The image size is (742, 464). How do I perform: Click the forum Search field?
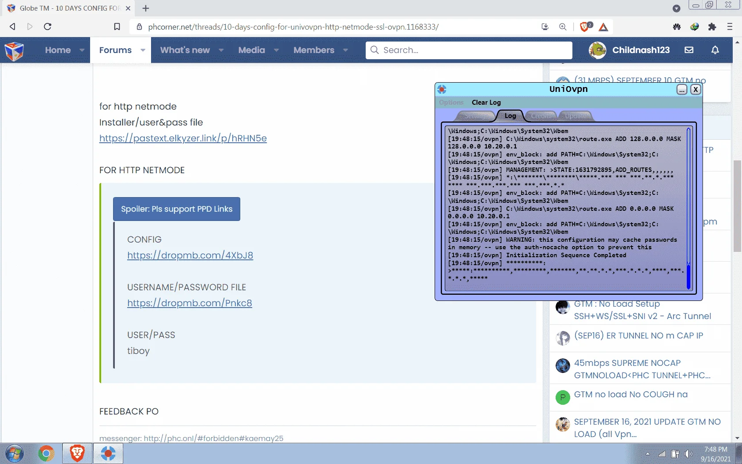click(469, 50)
